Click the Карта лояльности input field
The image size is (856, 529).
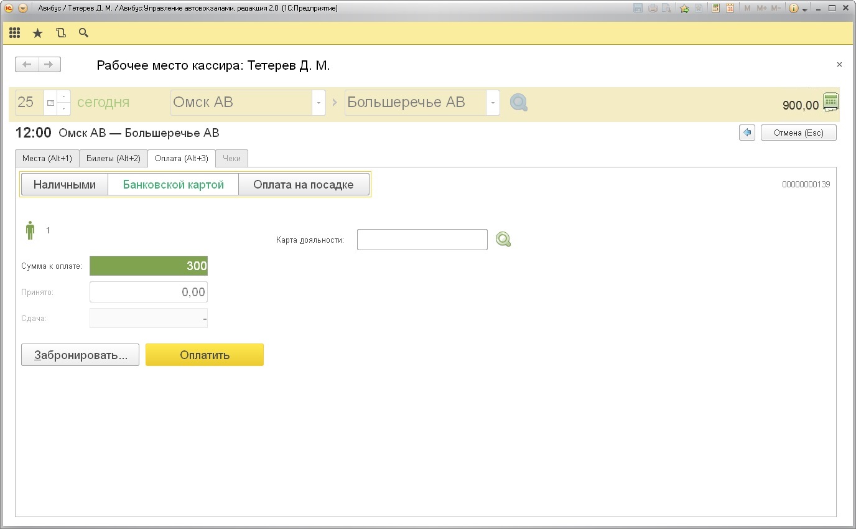point(422,240)
